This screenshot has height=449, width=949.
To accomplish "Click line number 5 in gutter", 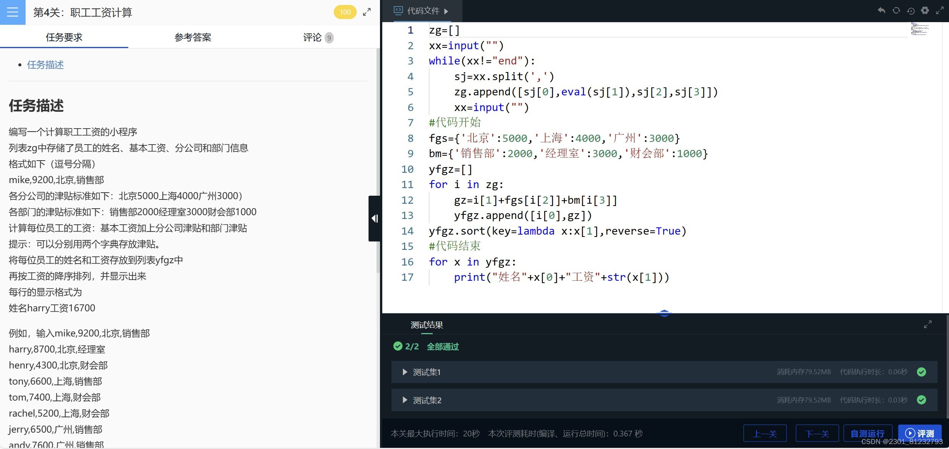I will coord(410,92).
